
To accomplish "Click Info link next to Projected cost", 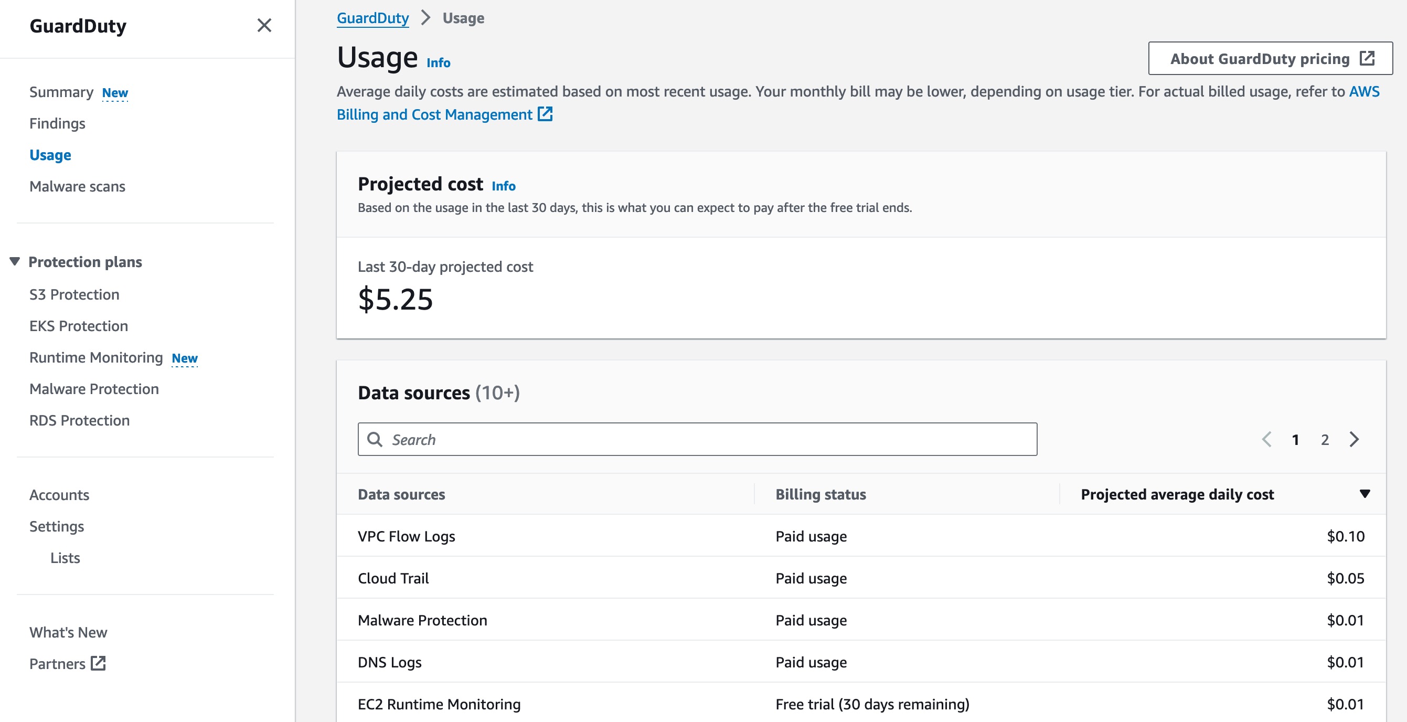I will [x=503, y=186].
